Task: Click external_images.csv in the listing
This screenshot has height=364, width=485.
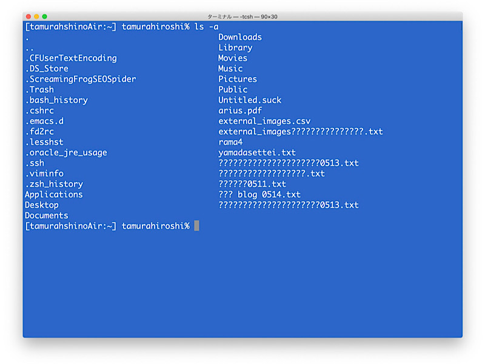Action: [264, 121]
